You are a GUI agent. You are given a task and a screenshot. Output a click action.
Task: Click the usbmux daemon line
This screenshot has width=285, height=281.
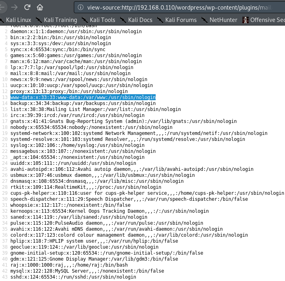(x=103, y=175)
